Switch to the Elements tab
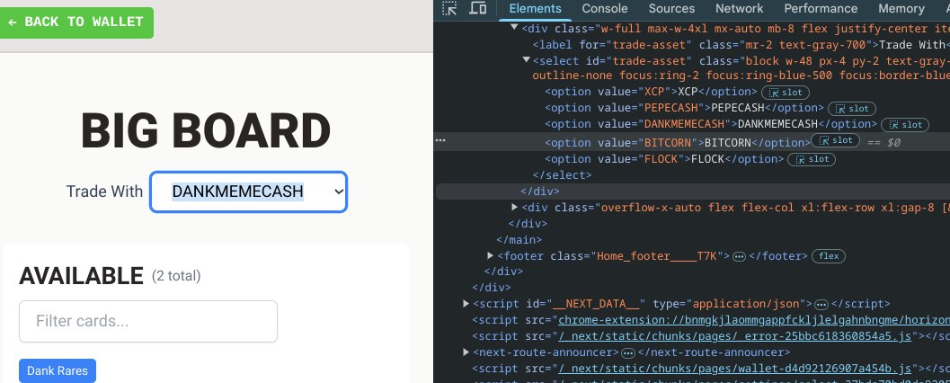Screen dimensions: 950x383 coord(535,8)
